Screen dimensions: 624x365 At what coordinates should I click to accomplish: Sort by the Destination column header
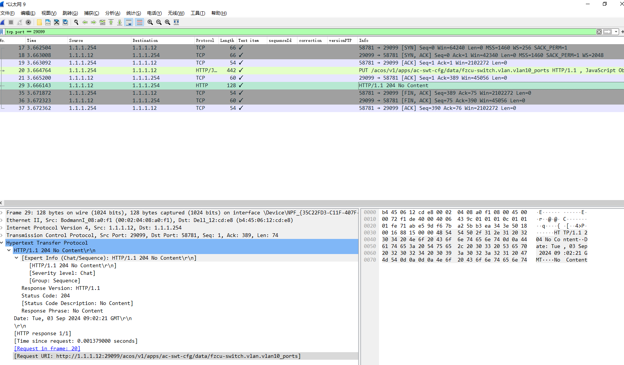point(162,40)
